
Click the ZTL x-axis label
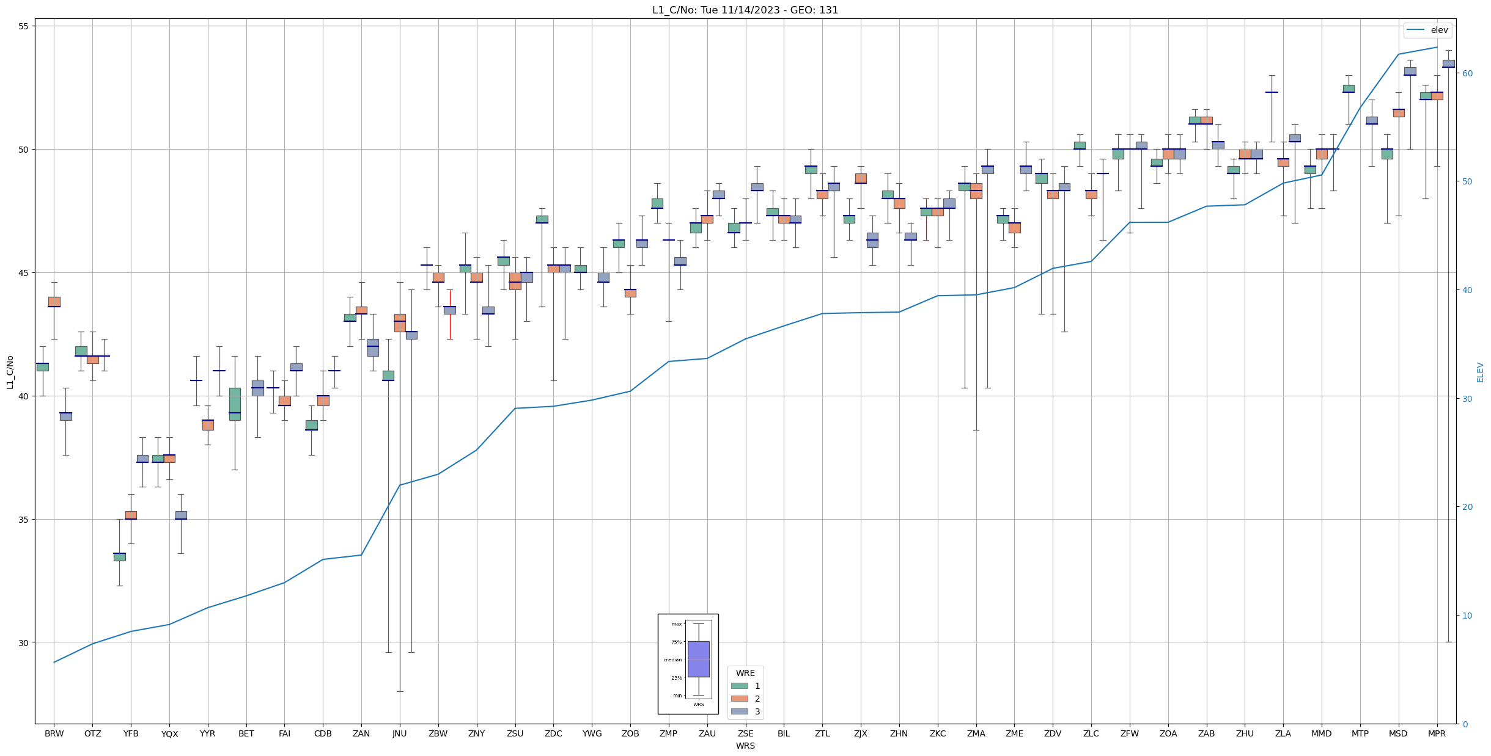(x=822, y=733)
